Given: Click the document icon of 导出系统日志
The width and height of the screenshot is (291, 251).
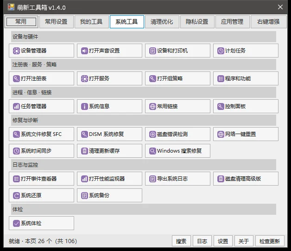Looking at the screenshot, I should click(x=152, y=179).
